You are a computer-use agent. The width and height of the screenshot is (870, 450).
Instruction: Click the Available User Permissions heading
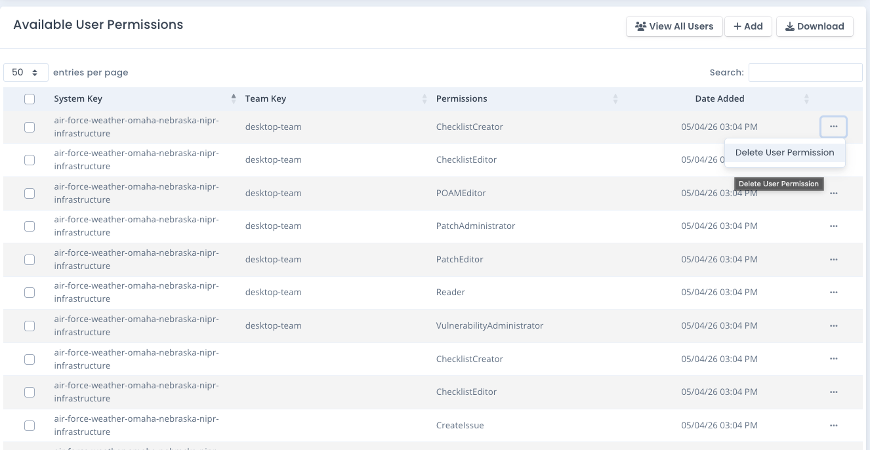click(x=98, y=25)
